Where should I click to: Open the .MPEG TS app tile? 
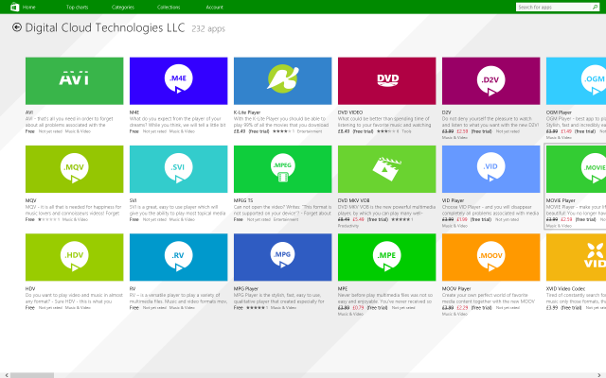coord(282,169)
